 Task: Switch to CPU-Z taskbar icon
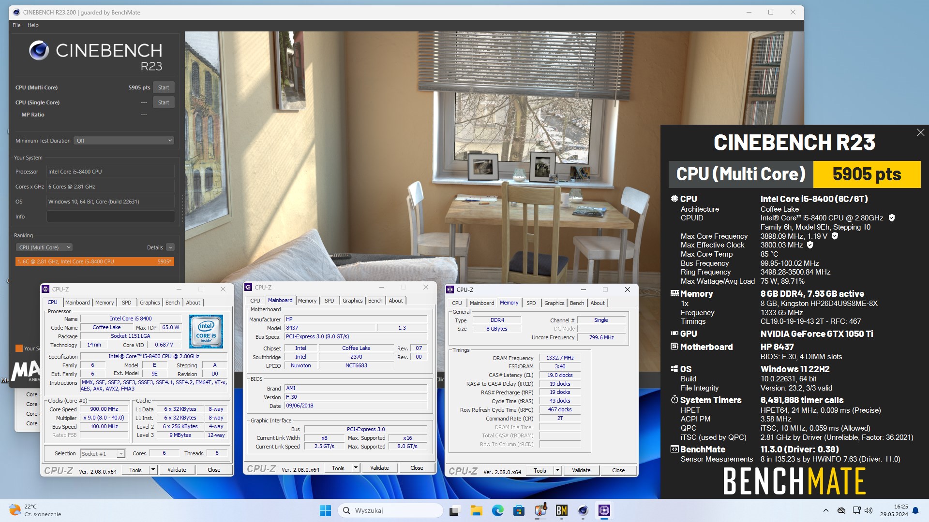tap(604, 510)
